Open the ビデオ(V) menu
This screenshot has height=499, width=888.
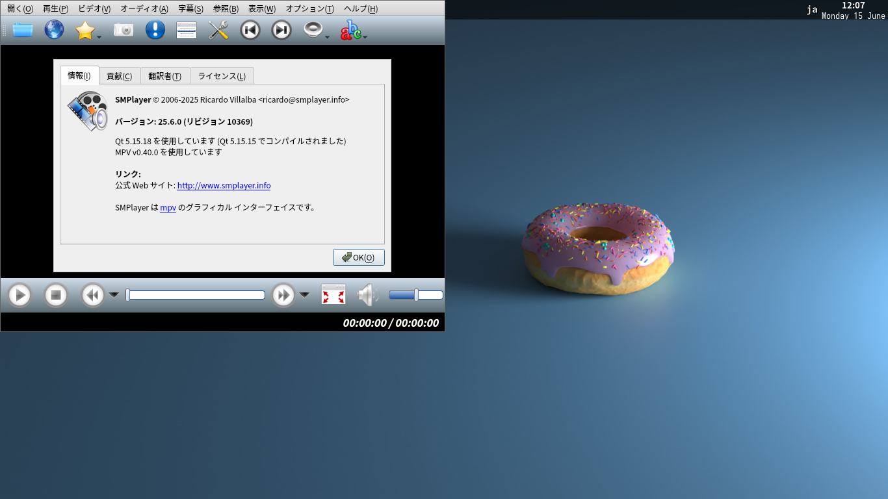(94, 8)
